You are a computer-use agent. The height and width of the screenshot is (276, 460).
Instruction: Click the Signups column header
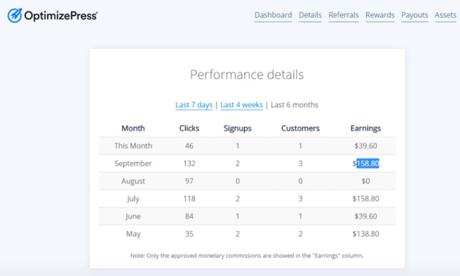[x=238, y=128]
